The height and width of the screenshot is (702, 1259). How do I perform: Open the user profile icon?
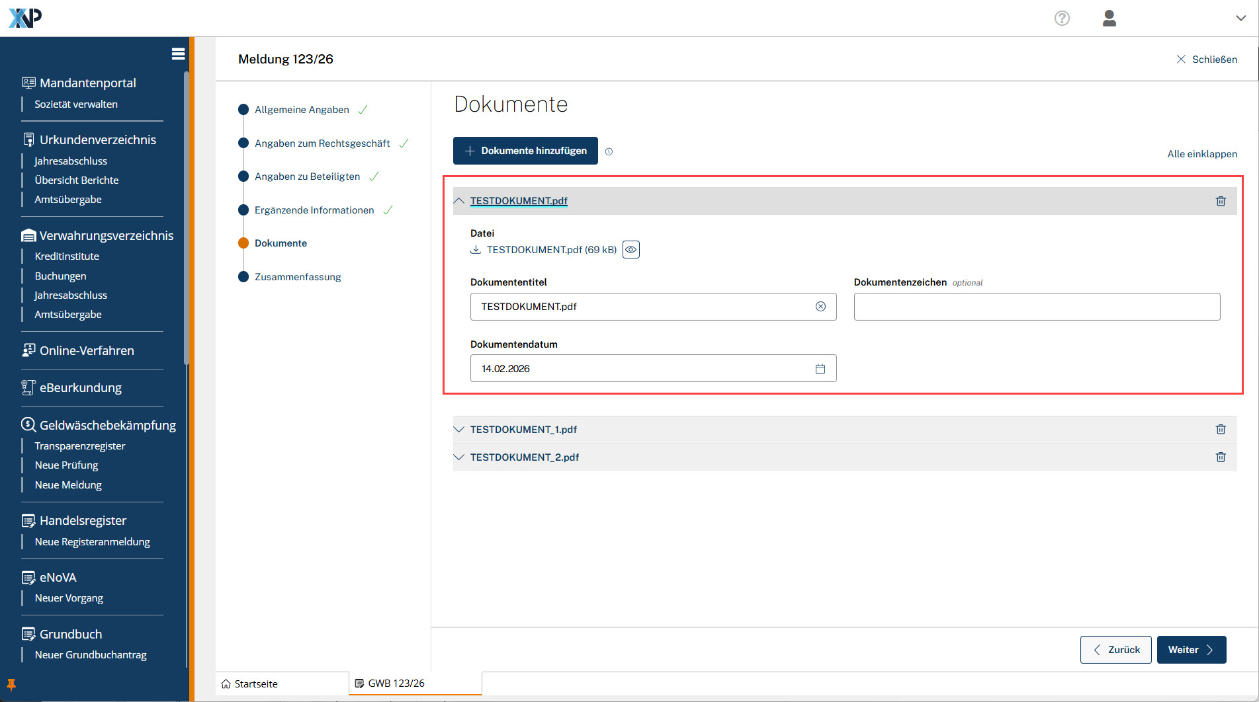(x=1109, y=19)
